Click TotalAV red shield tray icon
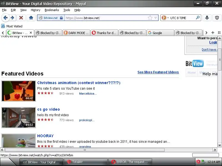 [198, 162]
